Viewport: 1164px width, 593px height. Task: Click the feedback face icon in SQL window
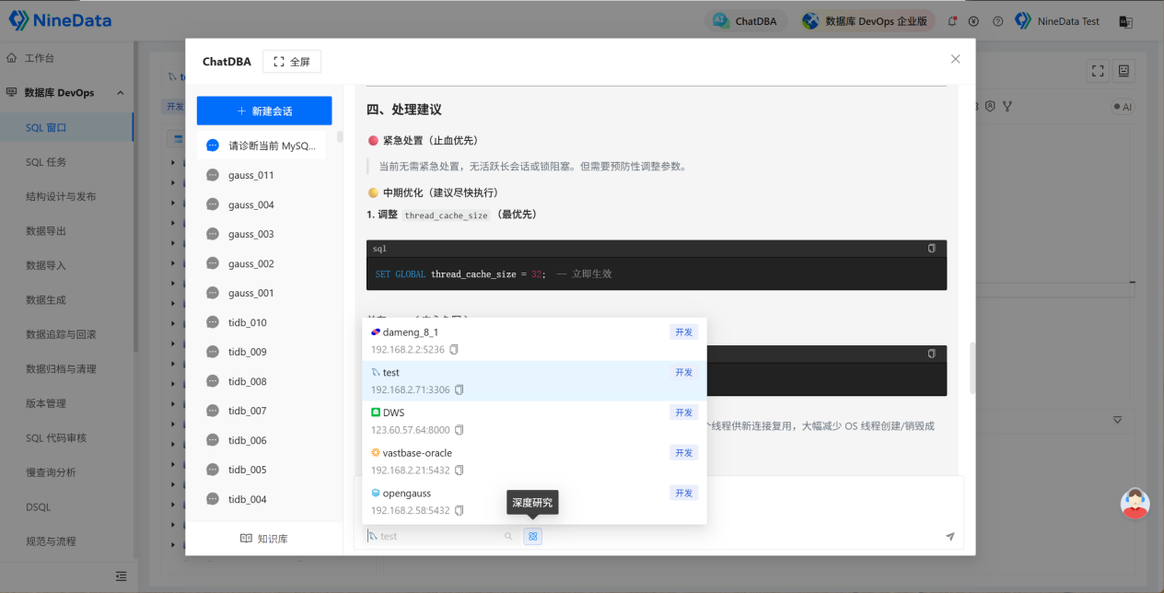tap(1123, 70)
